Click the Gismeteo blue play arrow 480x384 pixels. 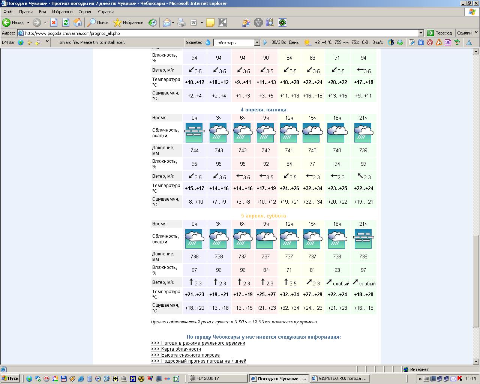pyautogui.click(x=265, y=42)
